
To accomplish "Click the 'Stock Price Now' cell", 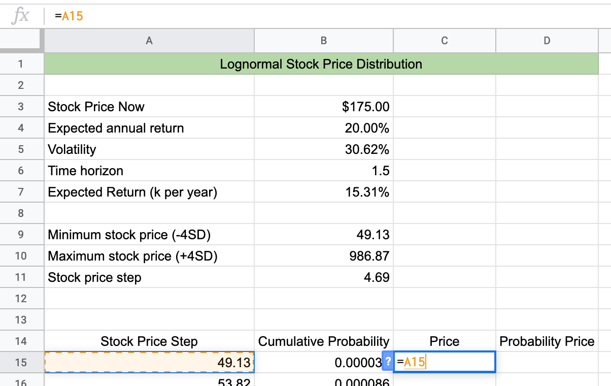I will [149, 107].
